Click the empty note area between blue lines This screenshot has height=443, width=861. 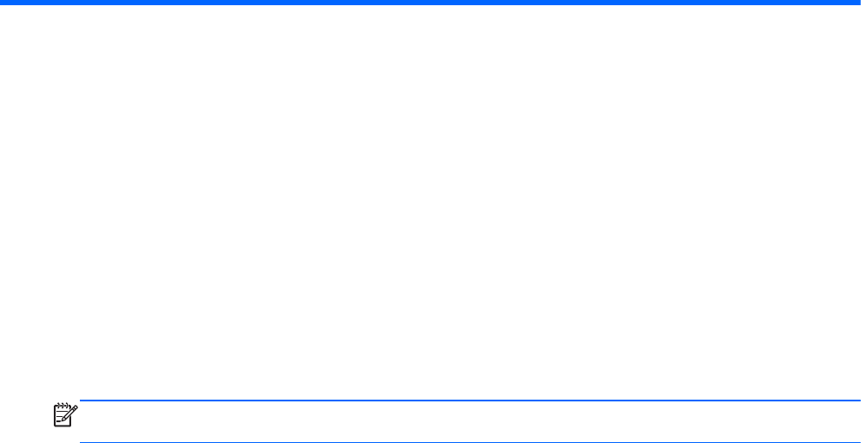tap(470, 421)
